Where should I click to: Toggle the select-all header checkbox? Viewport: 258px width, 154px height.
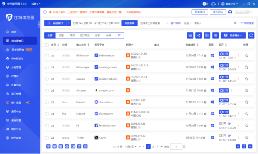tap(47, 45)
